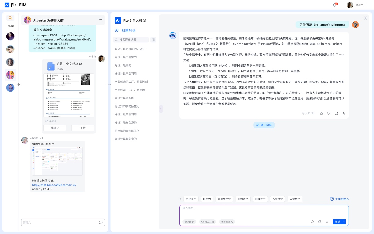This screenshot has height=234, width=374.
Task: Insert a topic with the # icon
Action: 327,222
